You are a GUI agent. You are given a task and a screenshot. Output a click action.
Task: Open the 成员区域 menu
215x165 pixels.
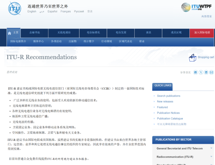point(176,33)
